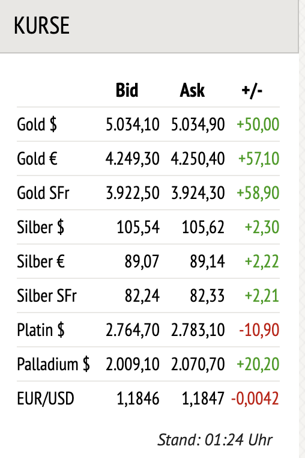Select the Gold € row label

pos(37,159)
